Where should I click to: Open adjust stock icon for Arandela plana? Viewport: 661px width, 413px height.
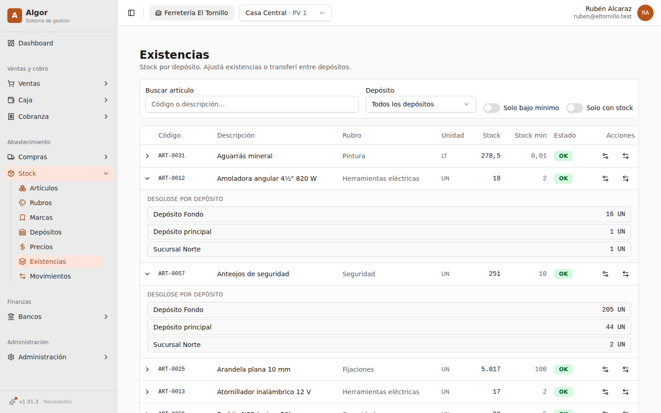coord(605,369)
